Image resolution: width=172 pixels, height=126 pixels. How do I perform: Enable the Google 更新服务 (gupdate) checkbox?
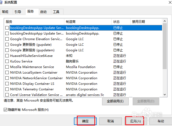(7, 44)
